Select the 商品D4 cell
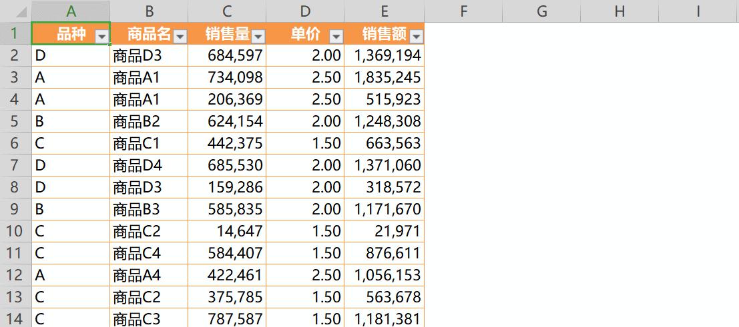The image size is (739, 327). tap(149, 166)
